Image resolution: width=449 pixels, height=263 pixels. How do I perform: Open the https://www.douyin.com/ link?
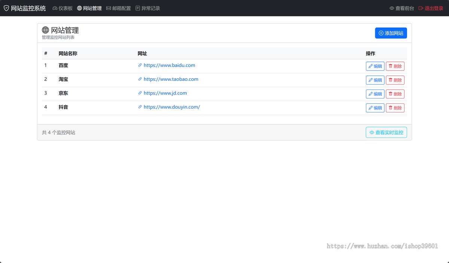click(172, 107)
